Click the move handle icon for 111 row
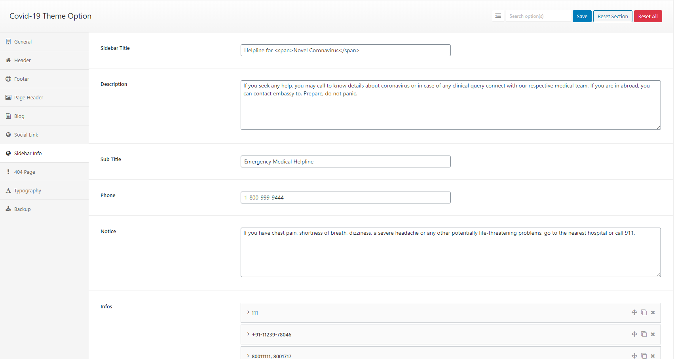 pos(634,312)
